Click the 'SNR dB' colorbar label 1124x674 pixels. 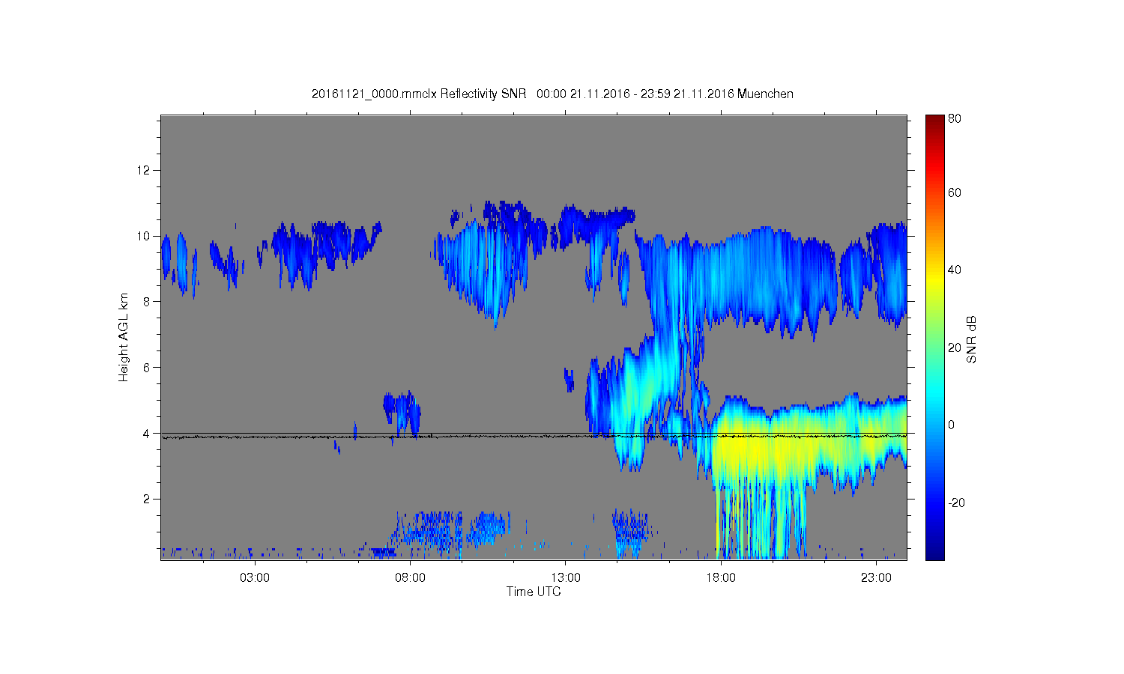pyautogui.click(x=971, y=339)
